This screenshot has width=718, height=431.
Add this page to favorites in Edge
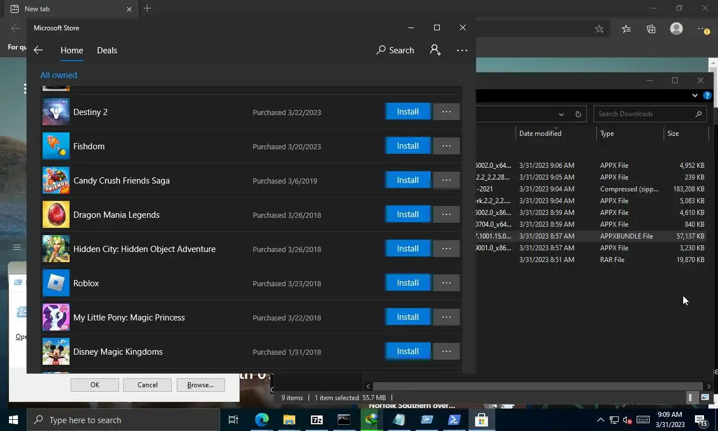click(x=599, y=29)
